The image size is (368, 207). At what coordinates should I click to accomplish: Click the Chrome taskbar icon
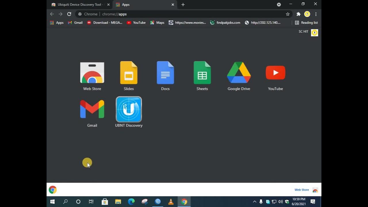coord(184,202)
